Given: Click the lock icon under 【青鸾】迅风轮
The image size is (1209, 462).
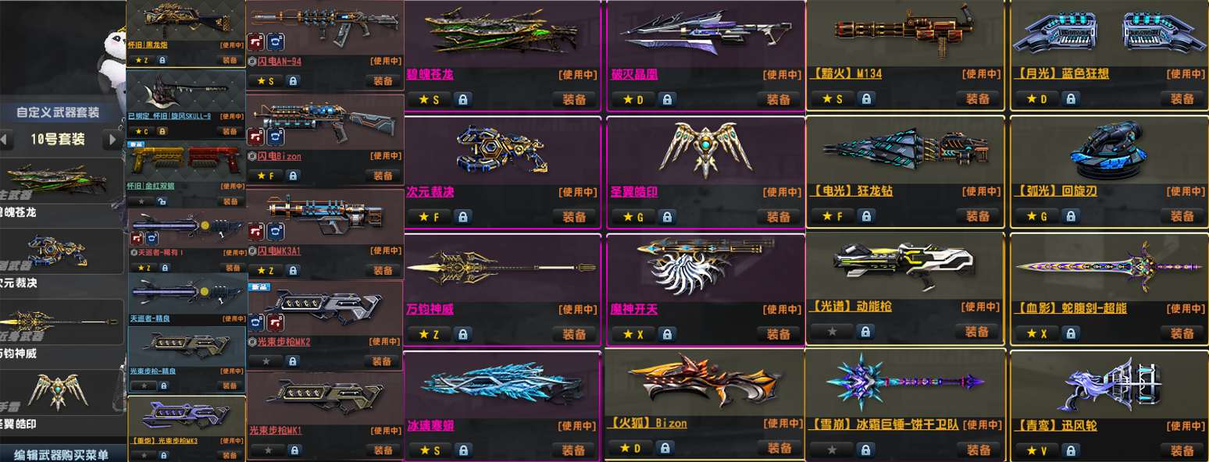Looking at the screenshot, I should [x=1070, y=451].
